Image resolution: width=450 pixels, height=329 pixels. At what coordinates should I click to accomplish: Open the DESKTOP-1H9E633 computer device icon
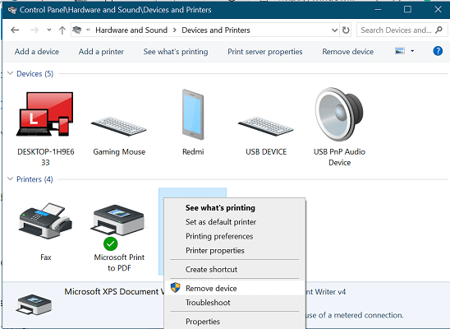click(45, 114)
